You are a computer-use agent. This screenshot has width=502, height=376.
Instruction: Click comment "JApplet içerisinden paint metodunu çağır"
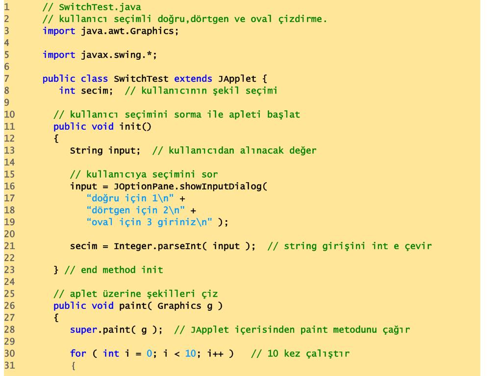click(300, 330)
